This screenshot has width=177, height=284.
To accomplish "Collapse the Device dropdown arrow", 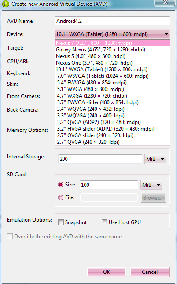I will pos(166,34).
